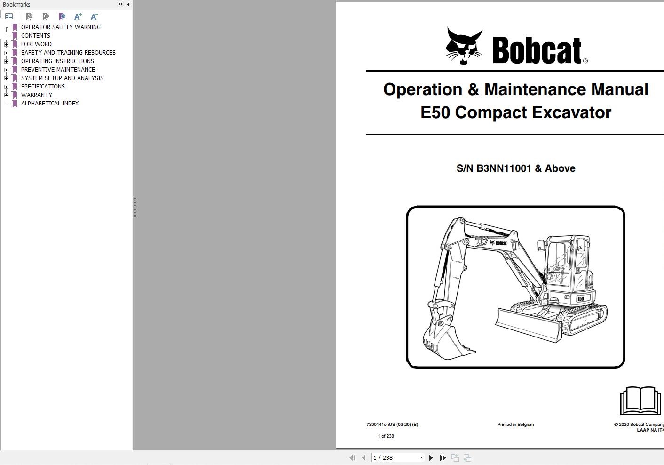Jump to the SPECIFICATIONS bookmark
The width and height of the screenshot is (664, 465).
43,87
